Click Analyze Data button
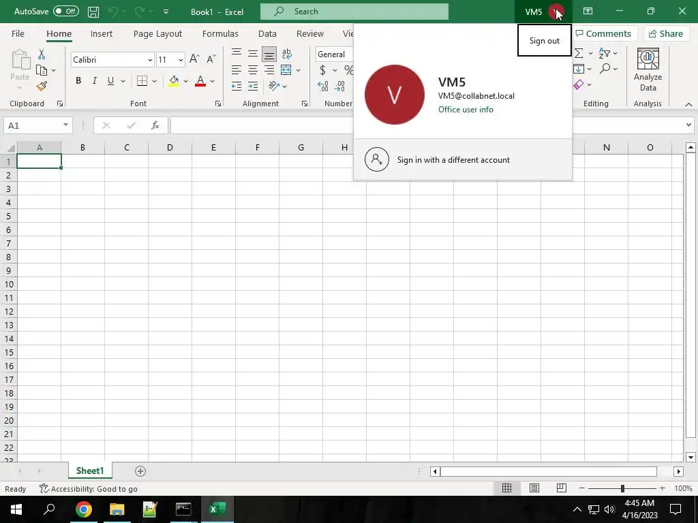 click(648, 70)
